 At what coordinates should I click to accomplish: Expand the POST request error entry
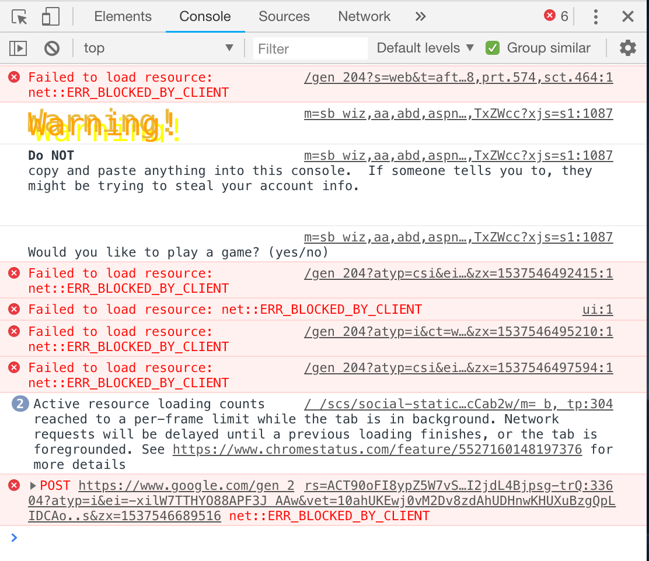coord(33,486)
